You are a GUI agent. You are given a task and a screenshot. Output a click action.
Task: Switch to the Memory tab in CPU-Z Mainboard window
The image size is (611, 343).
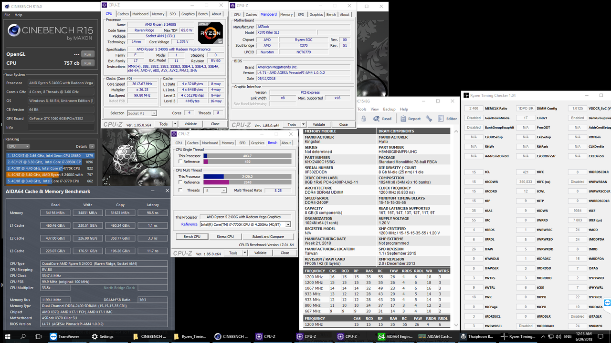click(x=286, y=14)
